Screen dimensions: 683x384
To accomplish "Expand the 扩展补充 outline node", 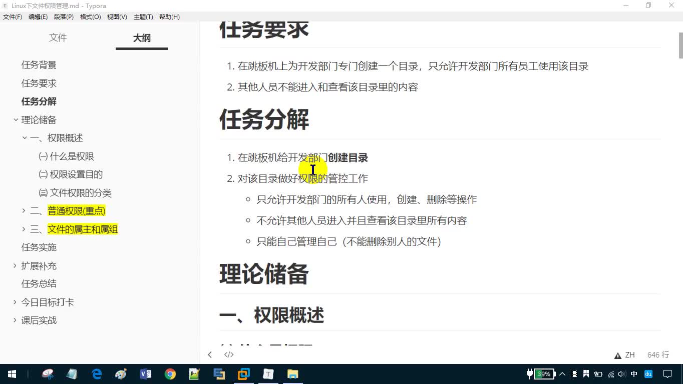I will [x=15, y=265].
